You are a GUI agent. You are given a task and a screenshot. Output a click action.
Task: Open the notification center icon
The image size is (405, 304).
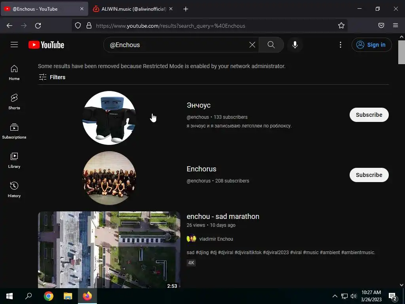point(393,296)
